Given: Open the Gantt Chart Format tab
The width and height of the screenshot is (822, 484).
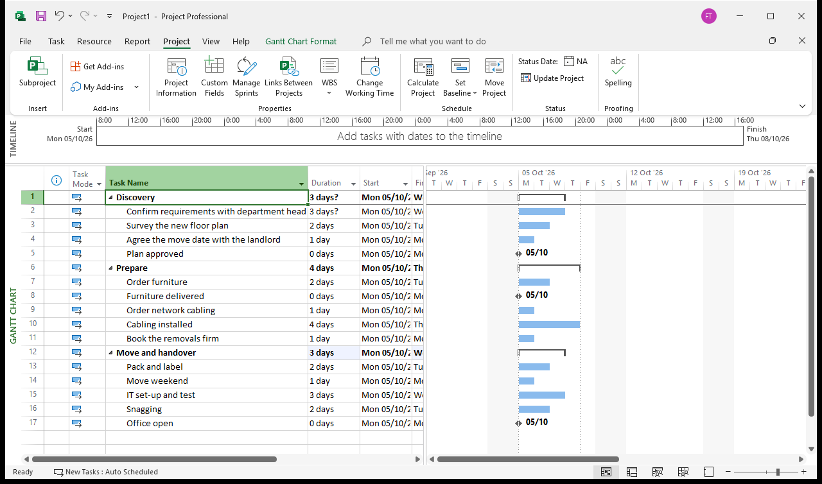Looking at the screenshot, I should click(x=301, y=41).
